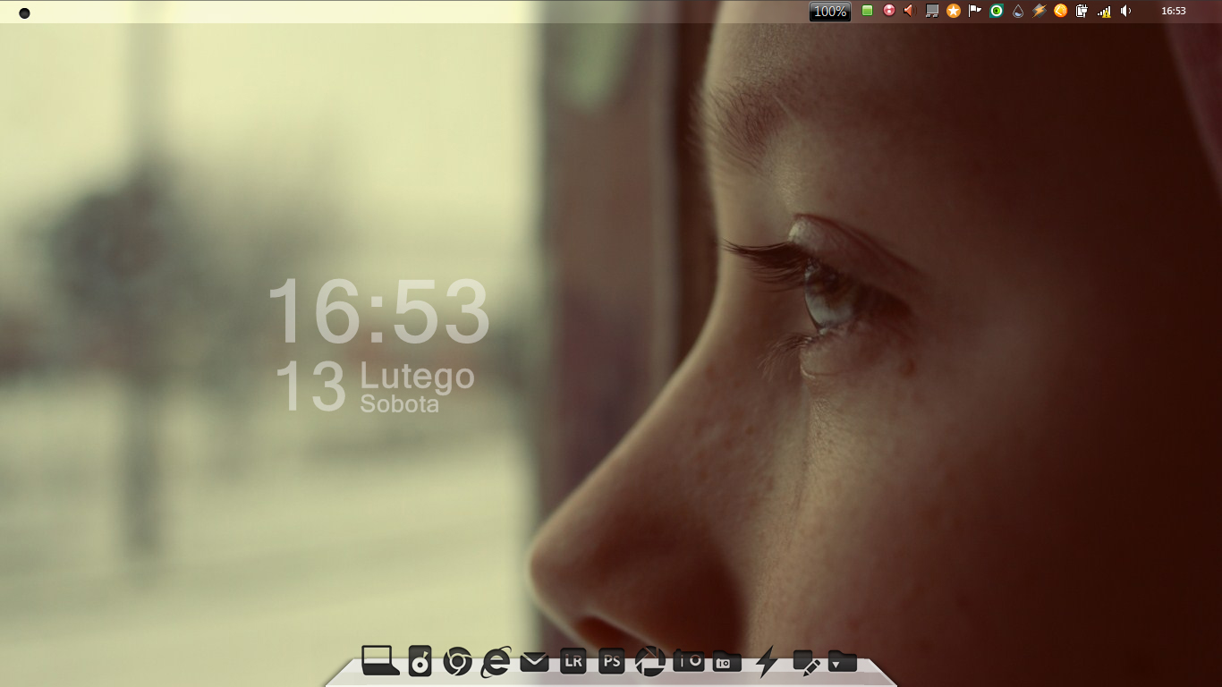Click the black start orb in top-left
This screenshot has height=687, width=1222.
click(24, 13)
